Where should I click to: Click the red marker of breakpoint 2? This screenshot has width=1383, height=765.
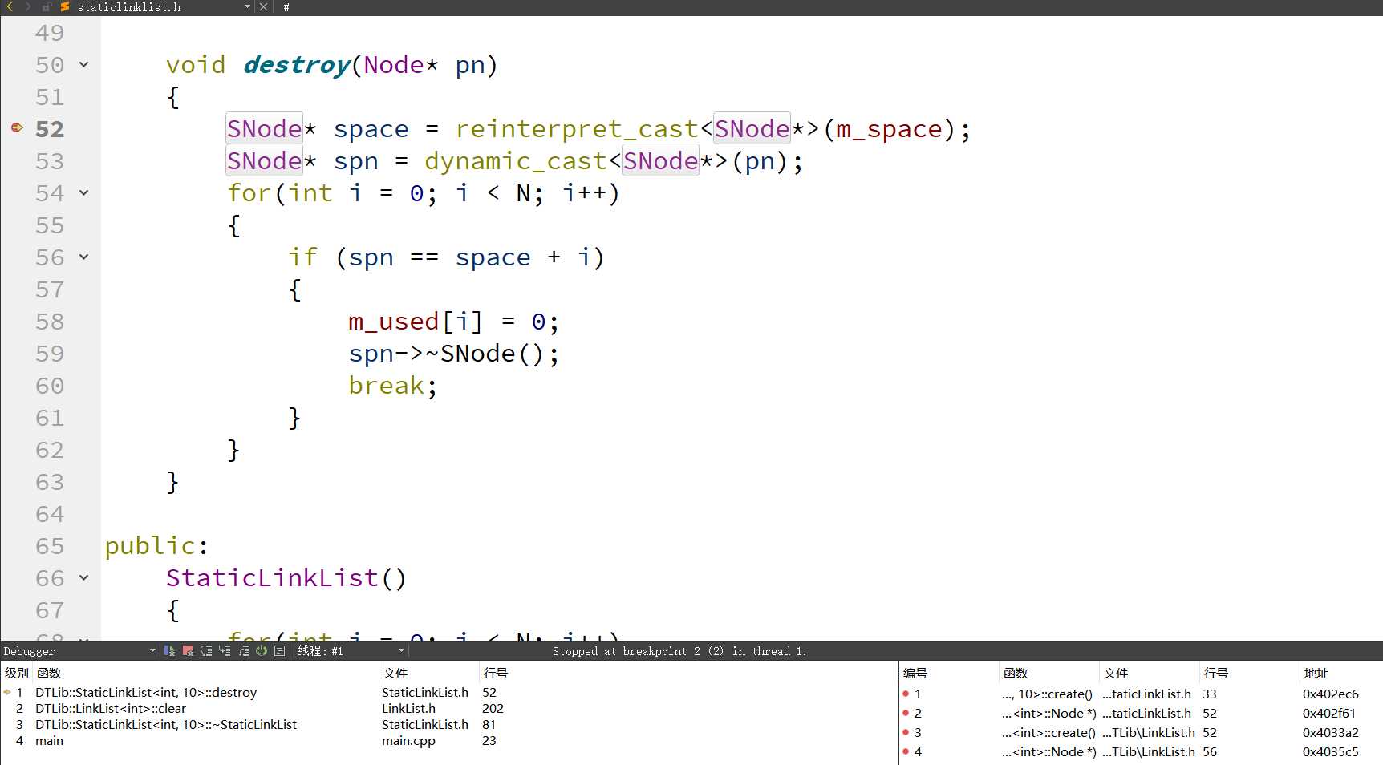click(906, 714)
